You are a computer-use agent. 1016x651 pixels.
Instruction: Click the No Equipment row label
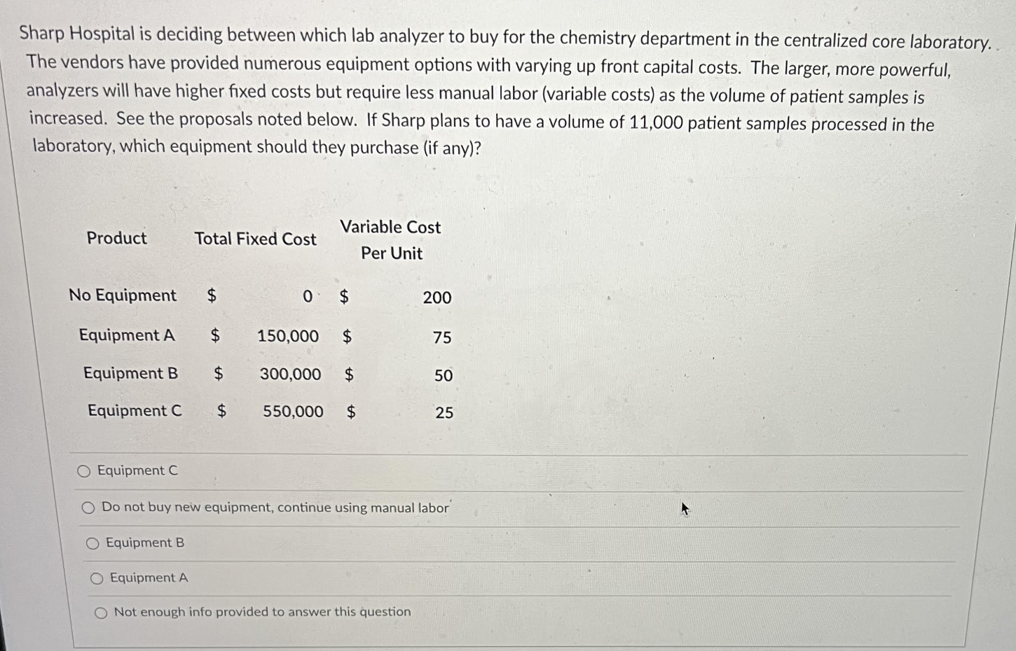coord(123,295)
